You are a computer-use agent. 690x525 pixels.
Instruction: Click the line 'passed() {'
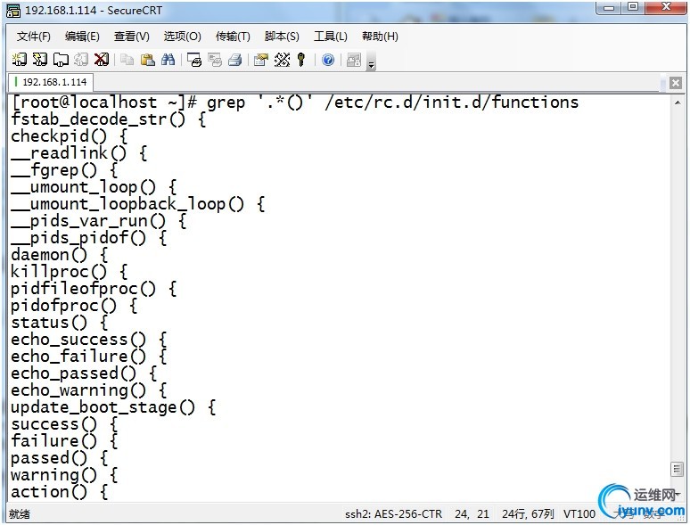click(x=60, y=458)
